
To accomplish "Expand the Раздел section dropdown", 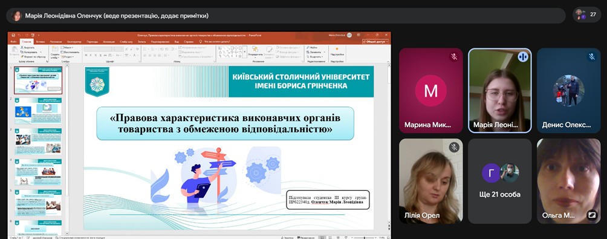I will pos(68,56).
